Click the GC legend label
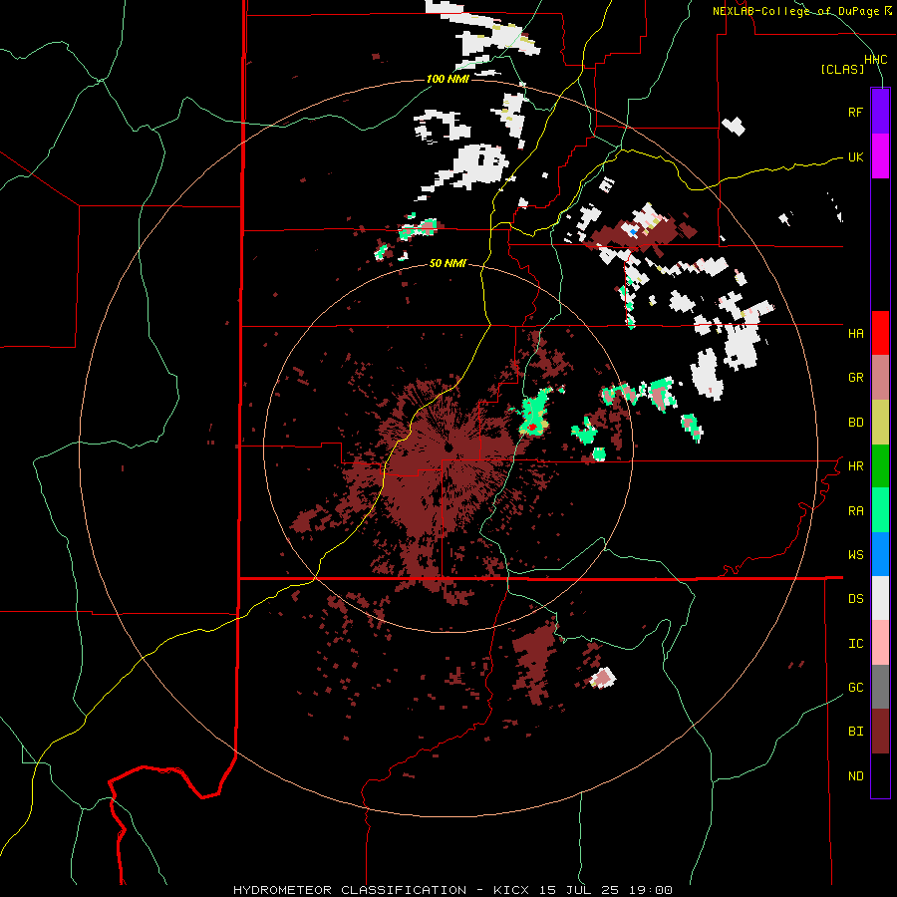The width and height of the screenshot is (897, 897). click(x=855, y=688)
